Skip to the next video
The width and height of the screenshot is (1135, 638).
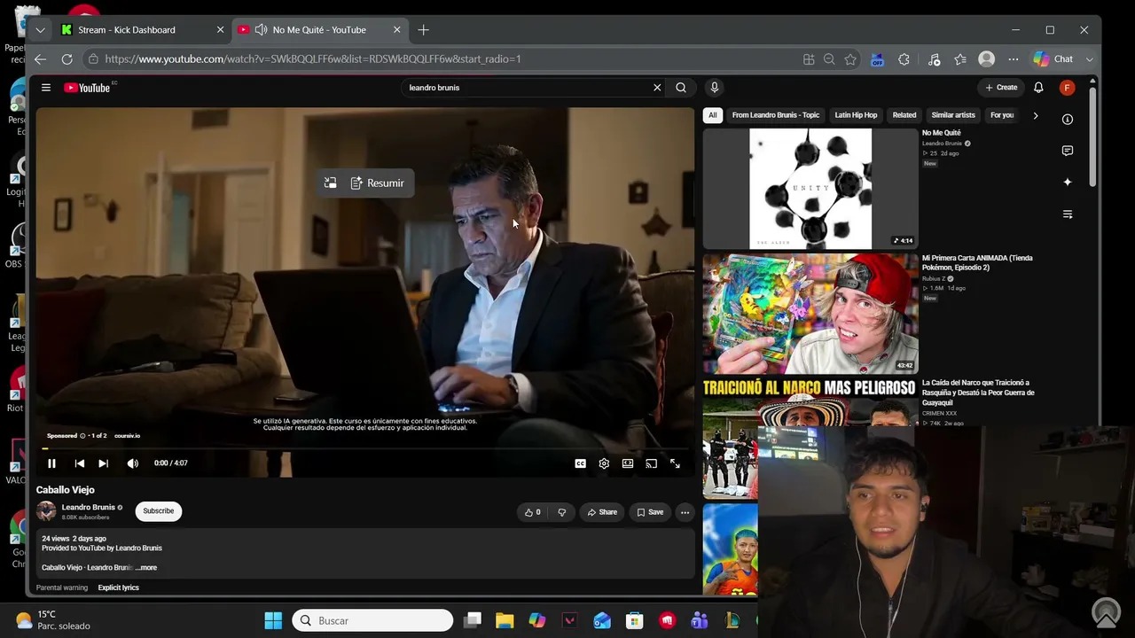coord(103,463)
